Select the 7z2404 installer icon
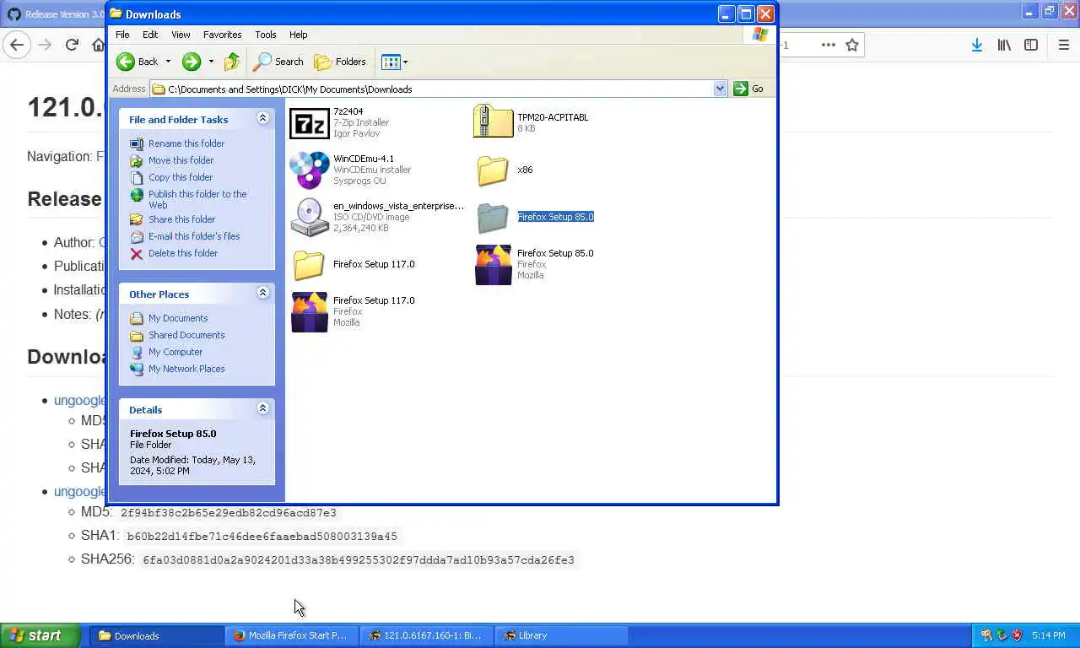Image resolution: width=1080 pixels, height=648 pixels. (x=309, y=123)
